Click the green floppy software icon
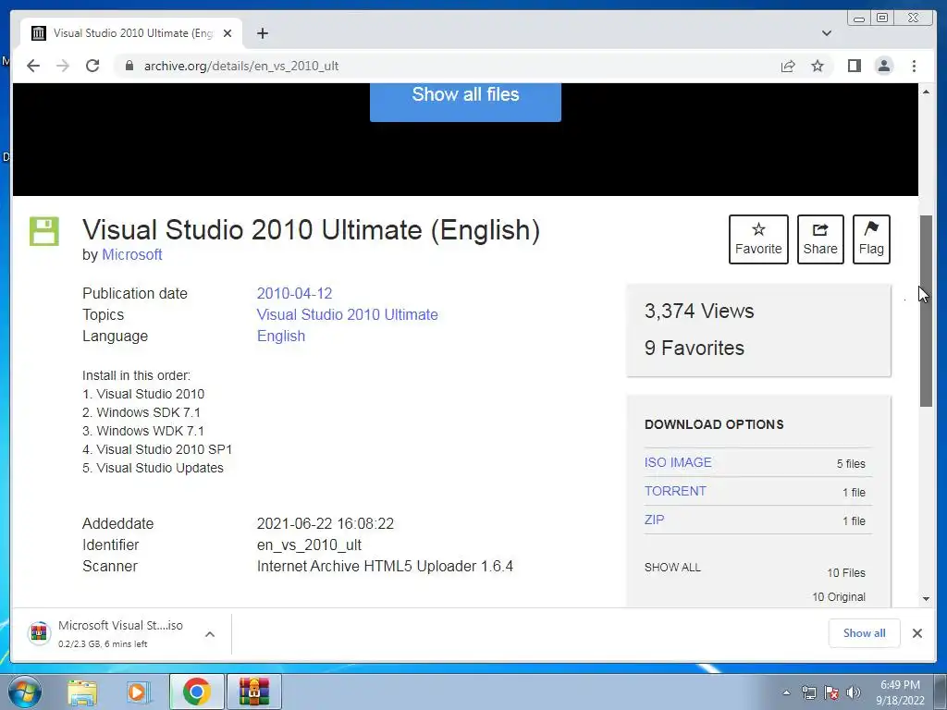Image resolution: width=947 pixels, height=710 pixels. [44, 231]
